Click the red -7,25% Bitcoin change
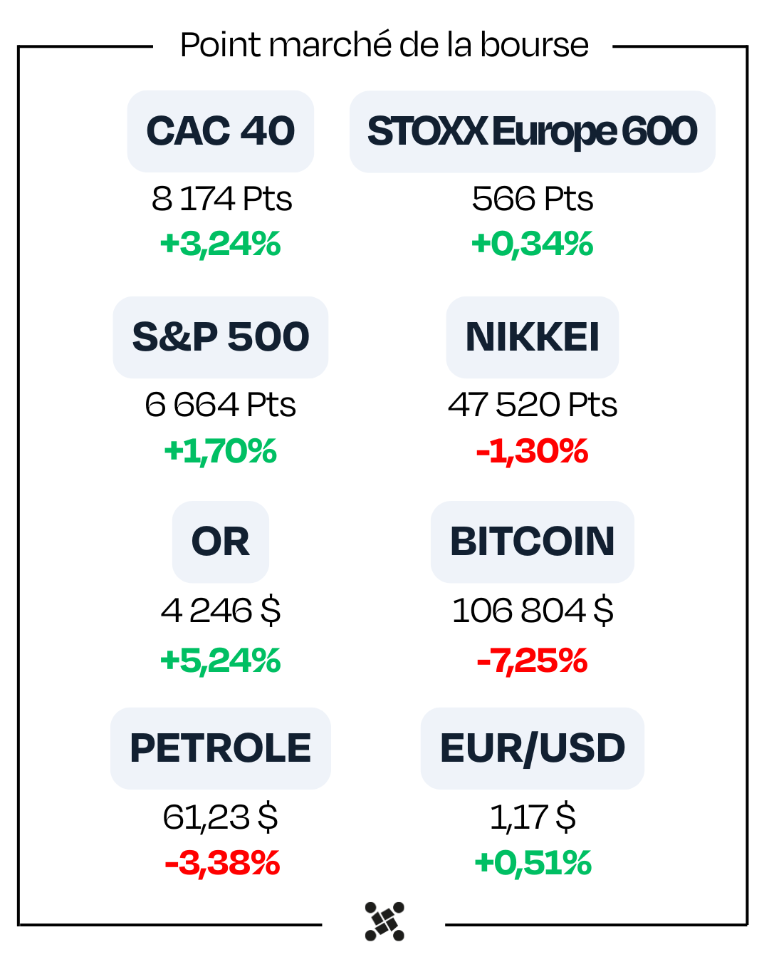This screenshot has width=769, height=962. coord(532,661)
